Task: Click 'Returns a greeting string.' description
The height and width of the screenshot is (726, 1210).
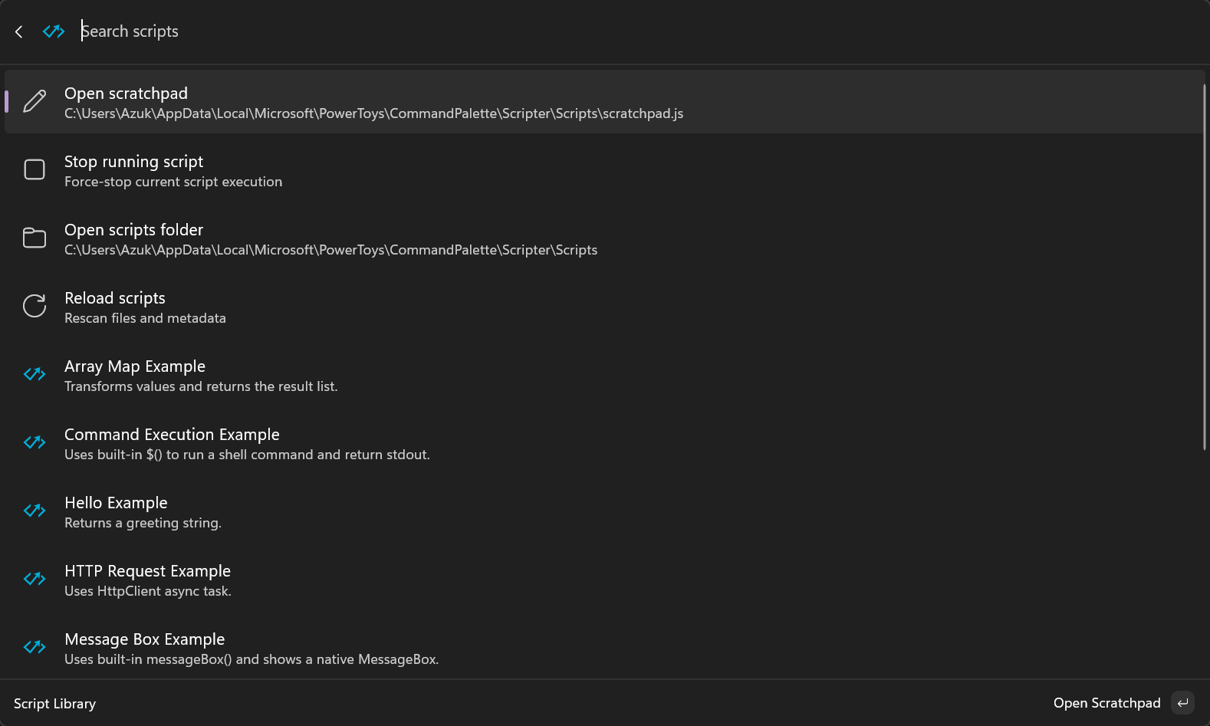Action: [x=143, y=523]
